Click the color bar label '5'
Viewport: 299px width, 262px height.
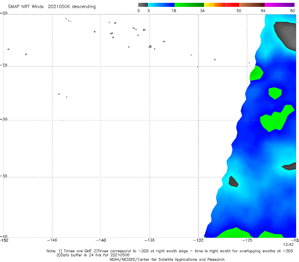[149, 11]
